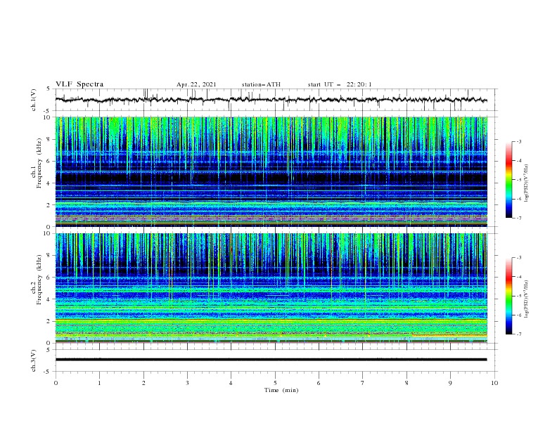Click the ch.3 flat black trace
This screenshot has height=430, width=557.
[271, 360]
